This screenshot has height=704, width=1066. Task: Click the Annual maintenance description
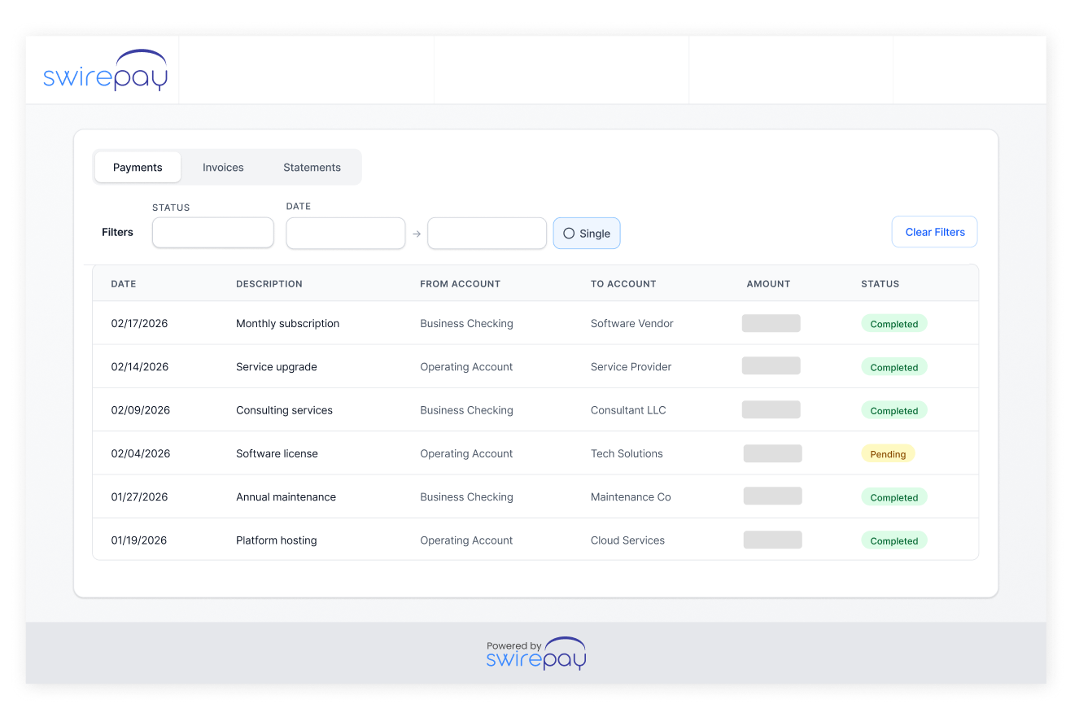286,497
